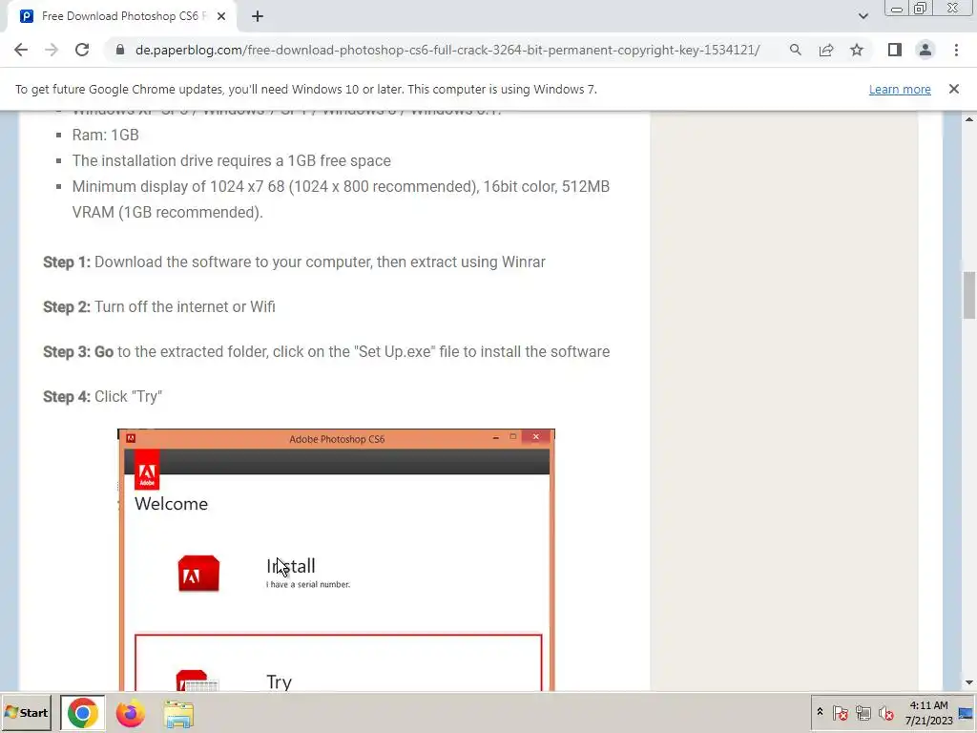Close the Free Download Photoshop CS6 tab
Screen dimensions: 977x733
tap(221, 16)
